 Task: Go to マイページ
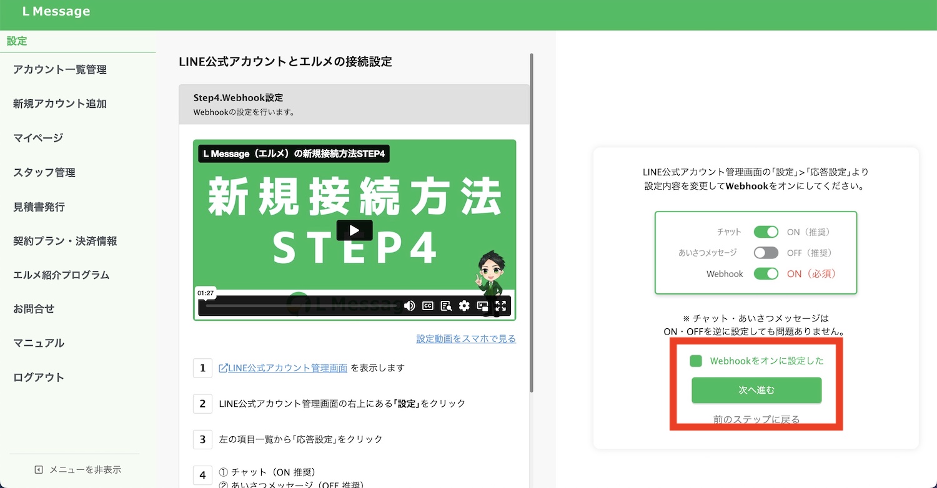click(38, 138)
